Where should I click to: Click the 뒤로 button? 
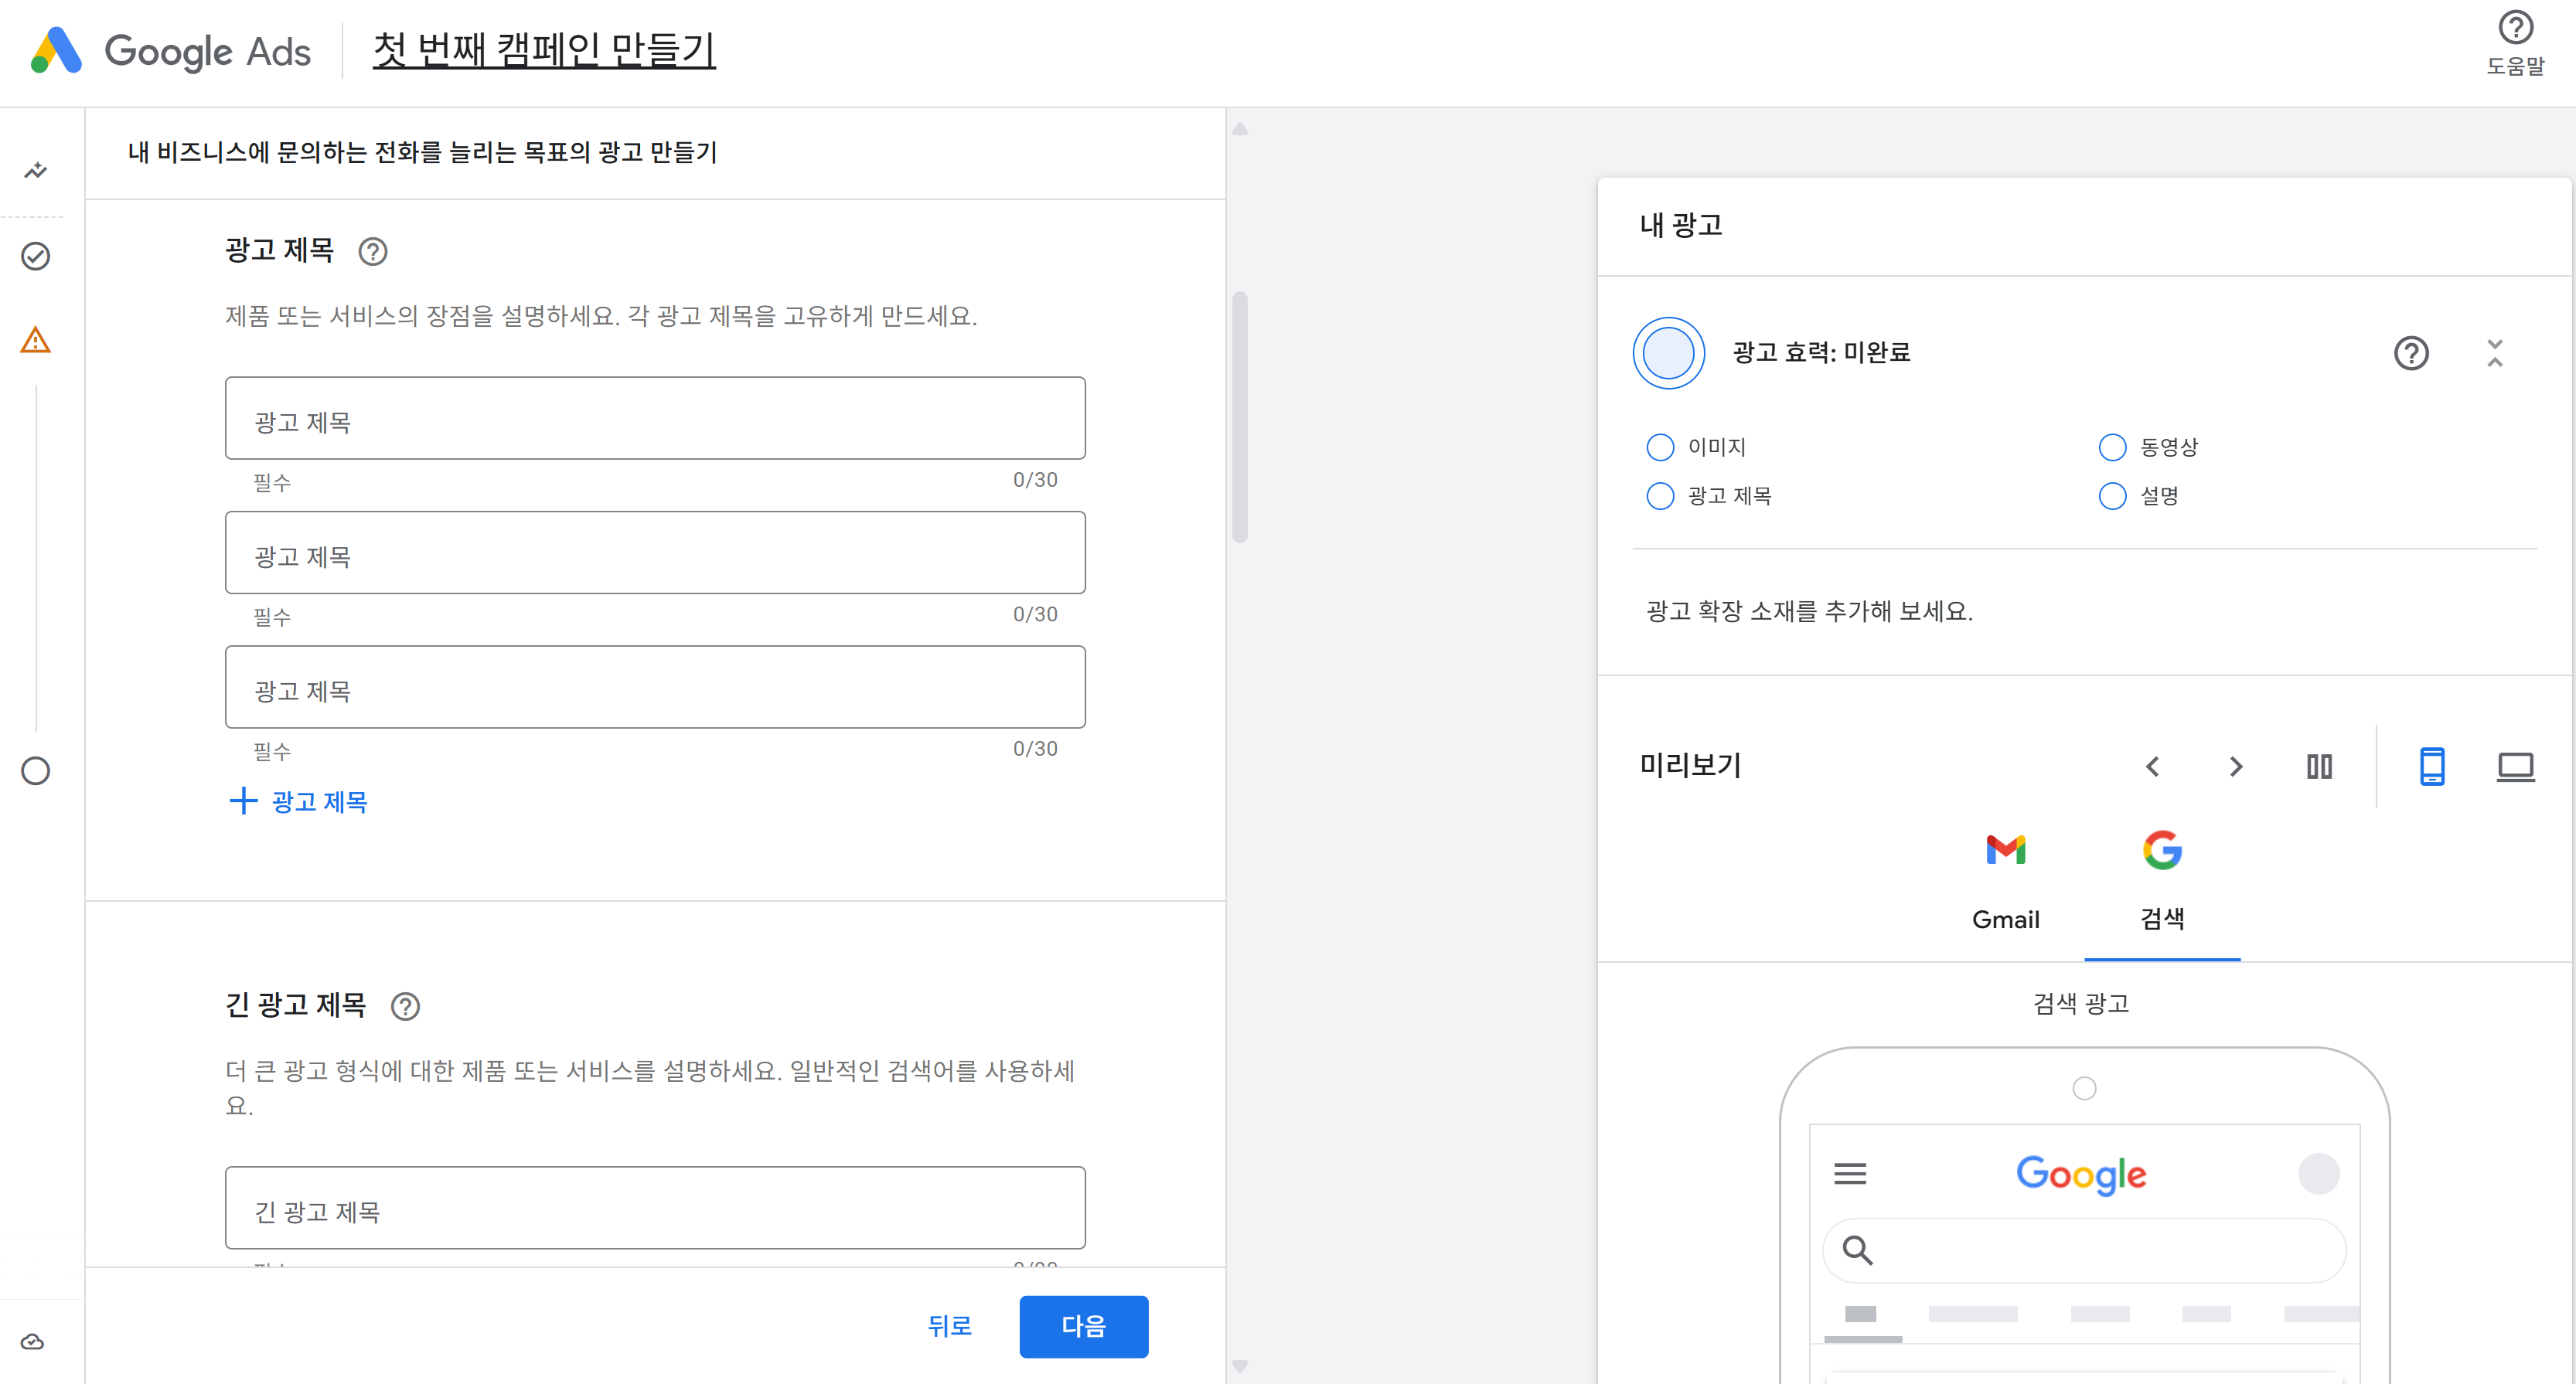pos(949,1326)
